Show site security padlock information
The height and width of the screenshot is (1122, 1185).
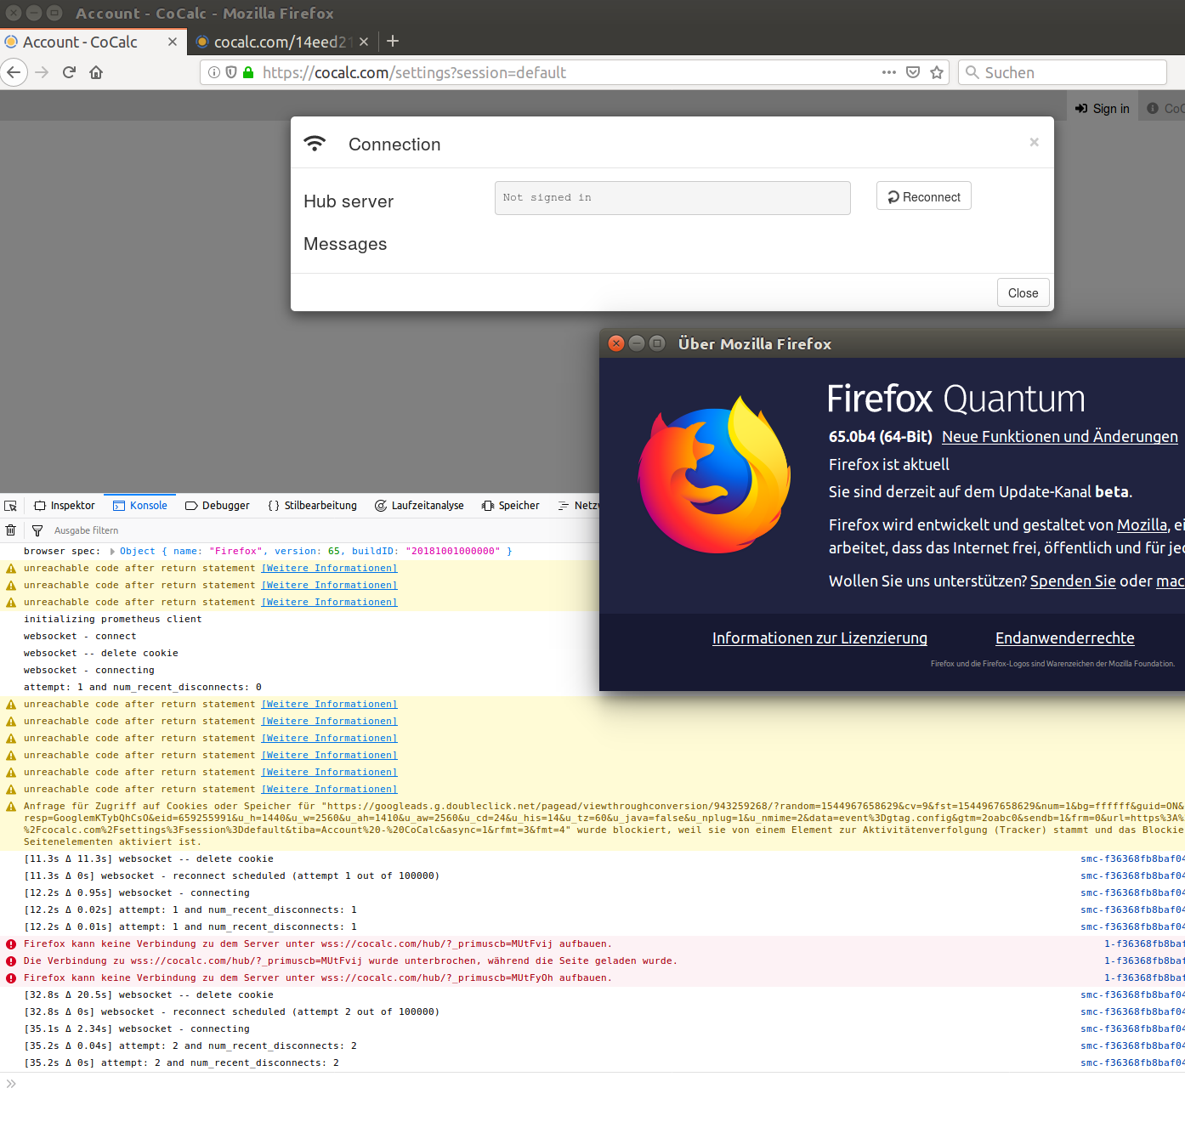point(248,72)
